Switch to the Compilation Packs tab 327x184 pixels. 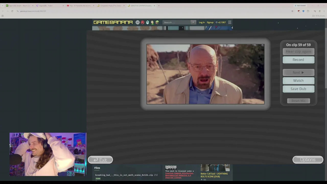[x=111, y=6]
